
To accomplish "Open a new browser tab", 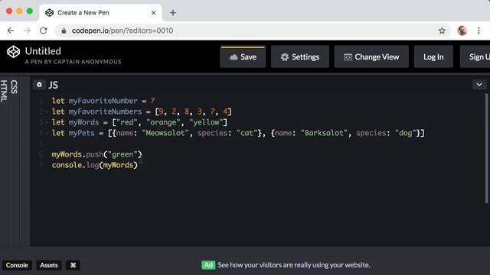I will click(x=173, y=13).
